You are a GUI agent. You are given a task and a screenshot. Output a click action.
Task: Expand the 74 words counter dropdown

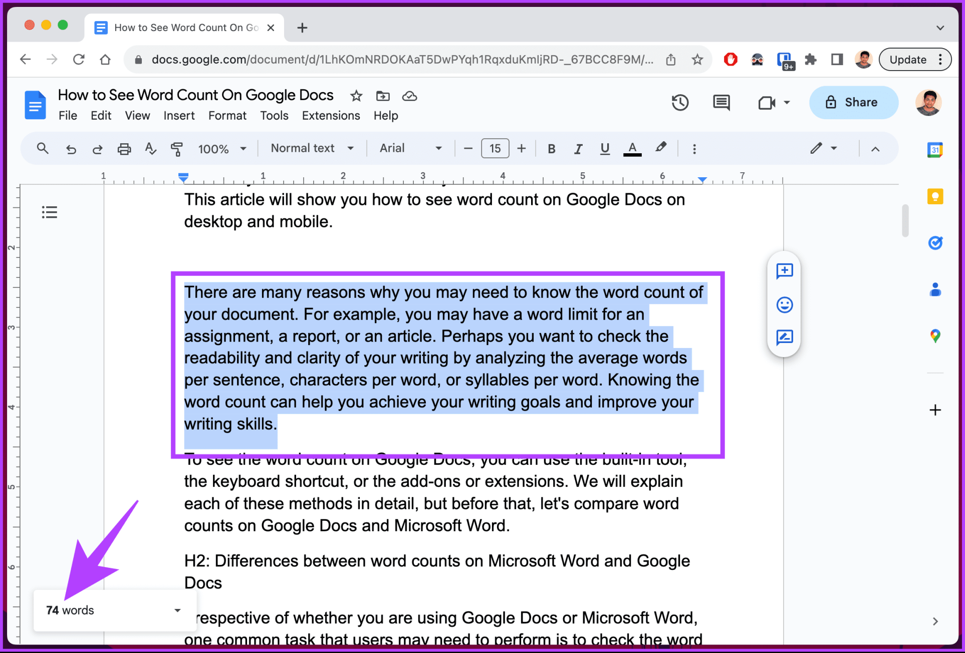pyautogui.click(x=177, y=610)
